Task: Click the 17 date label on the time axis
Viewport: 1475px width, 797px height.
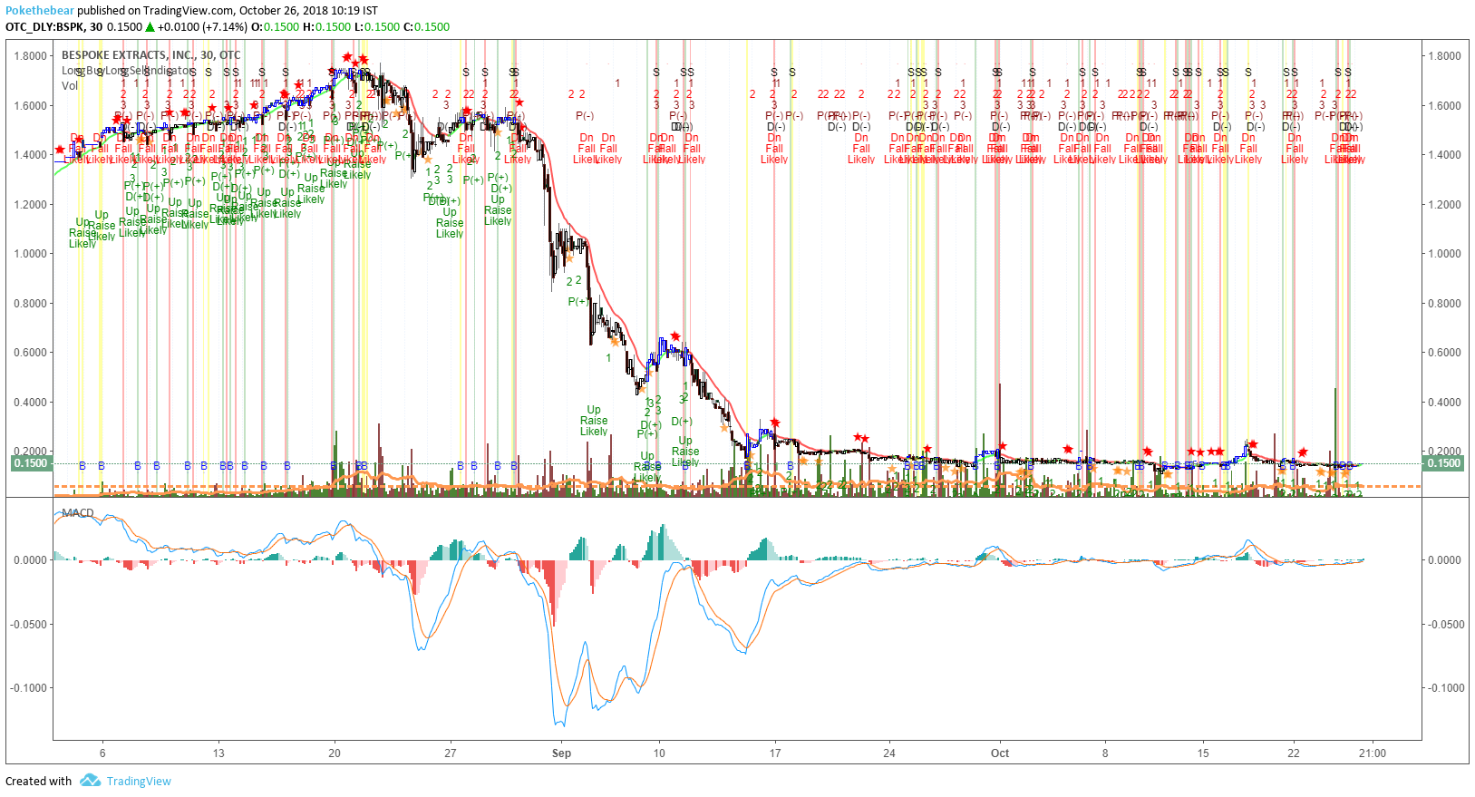Action: click(x=775, y=753)
